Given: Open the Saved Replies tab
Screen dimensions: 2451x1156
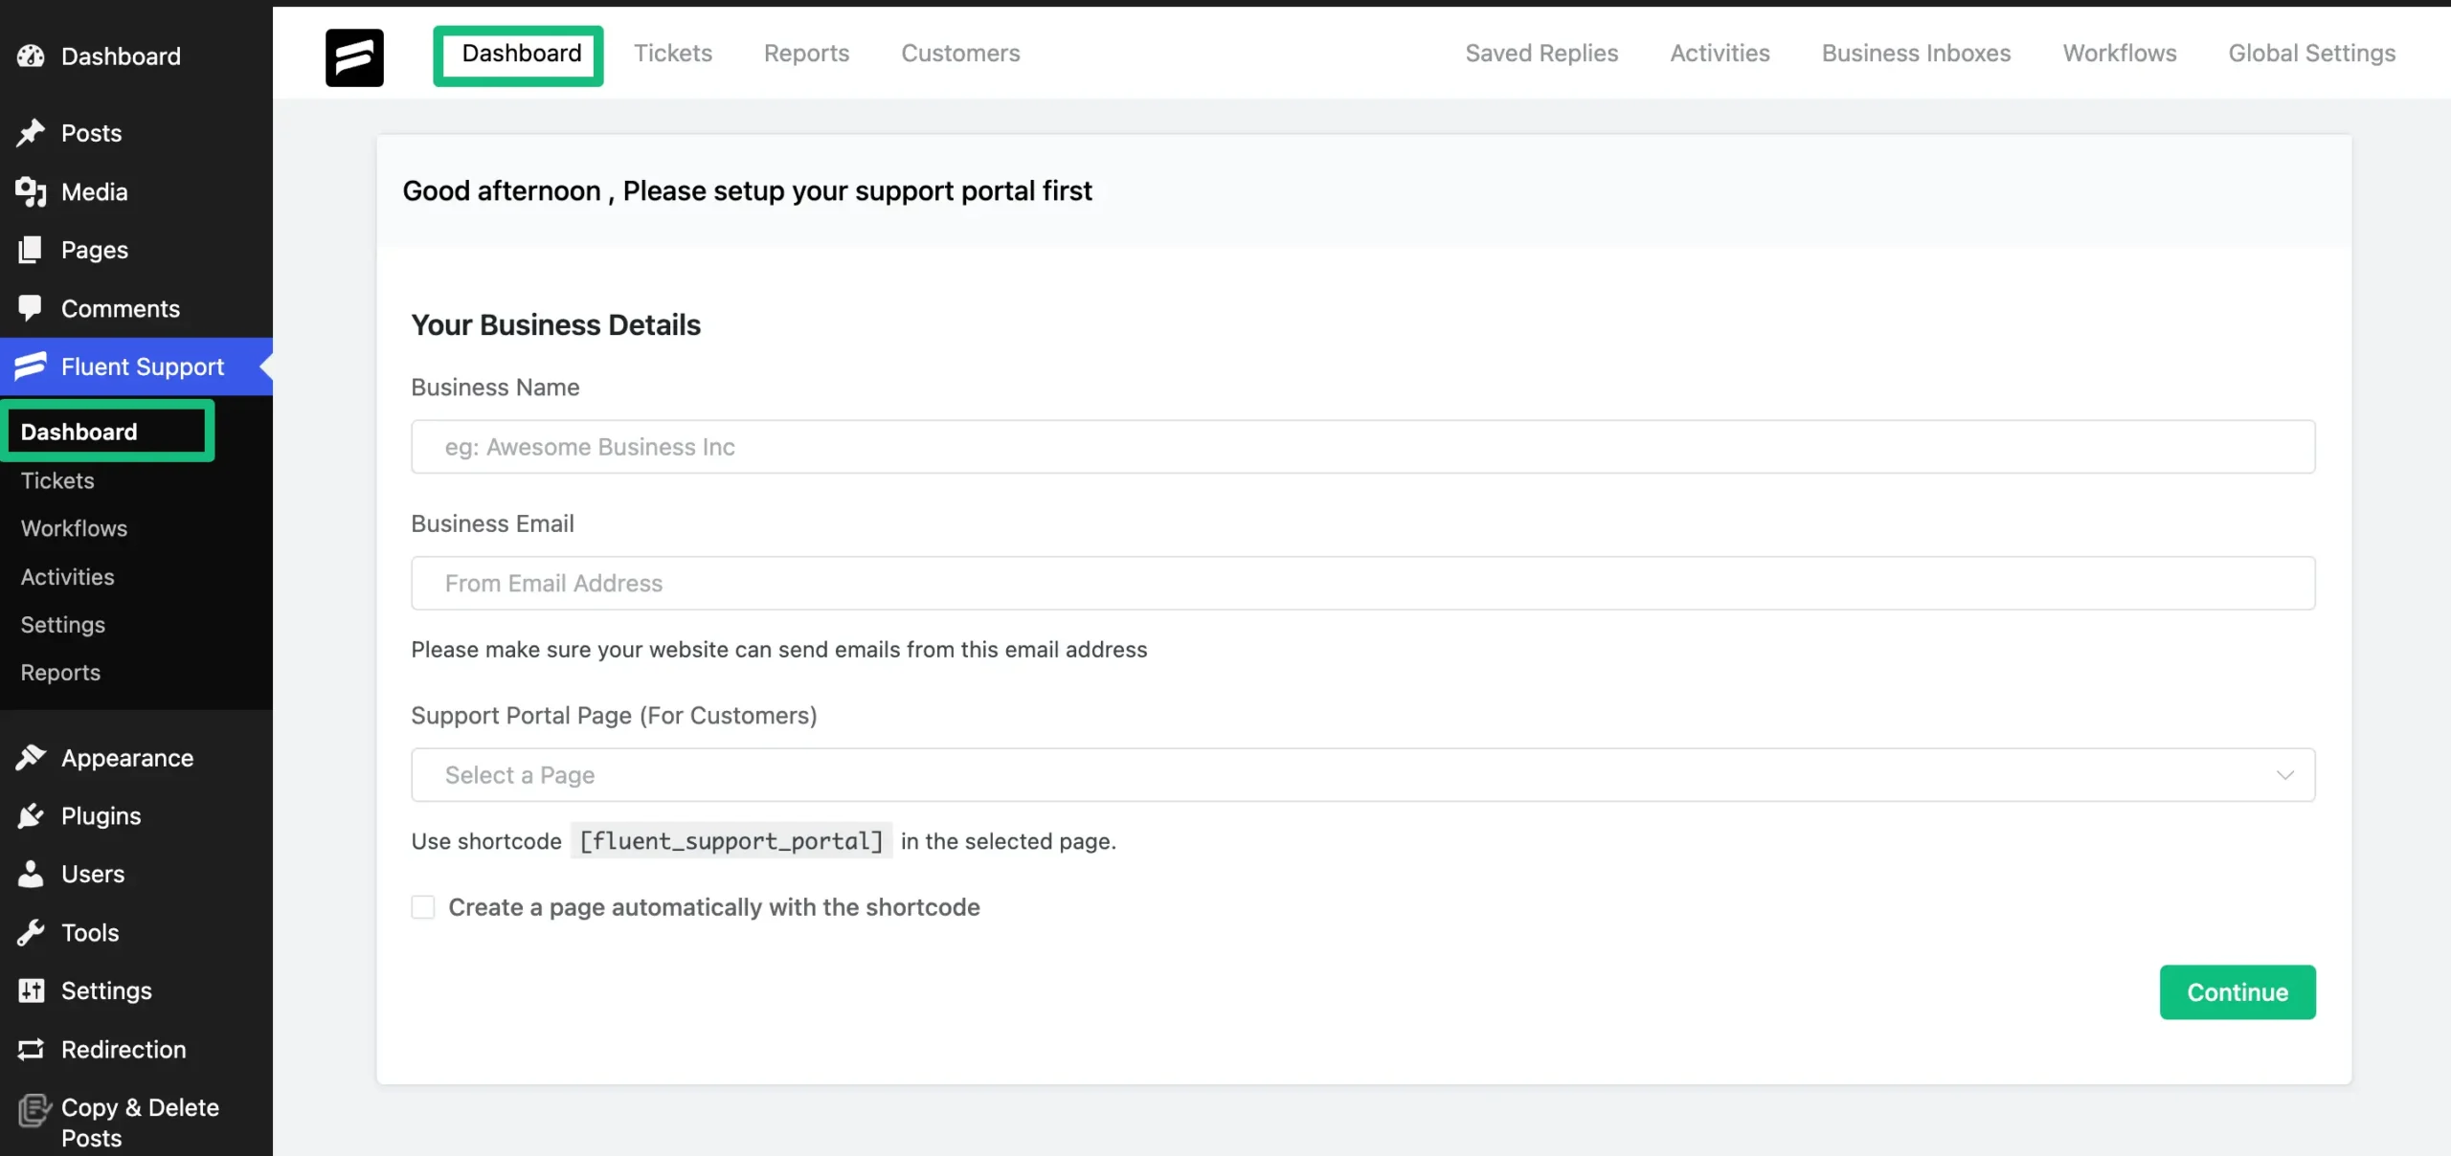Looking at the screenshot, I should pos(1541,54).
